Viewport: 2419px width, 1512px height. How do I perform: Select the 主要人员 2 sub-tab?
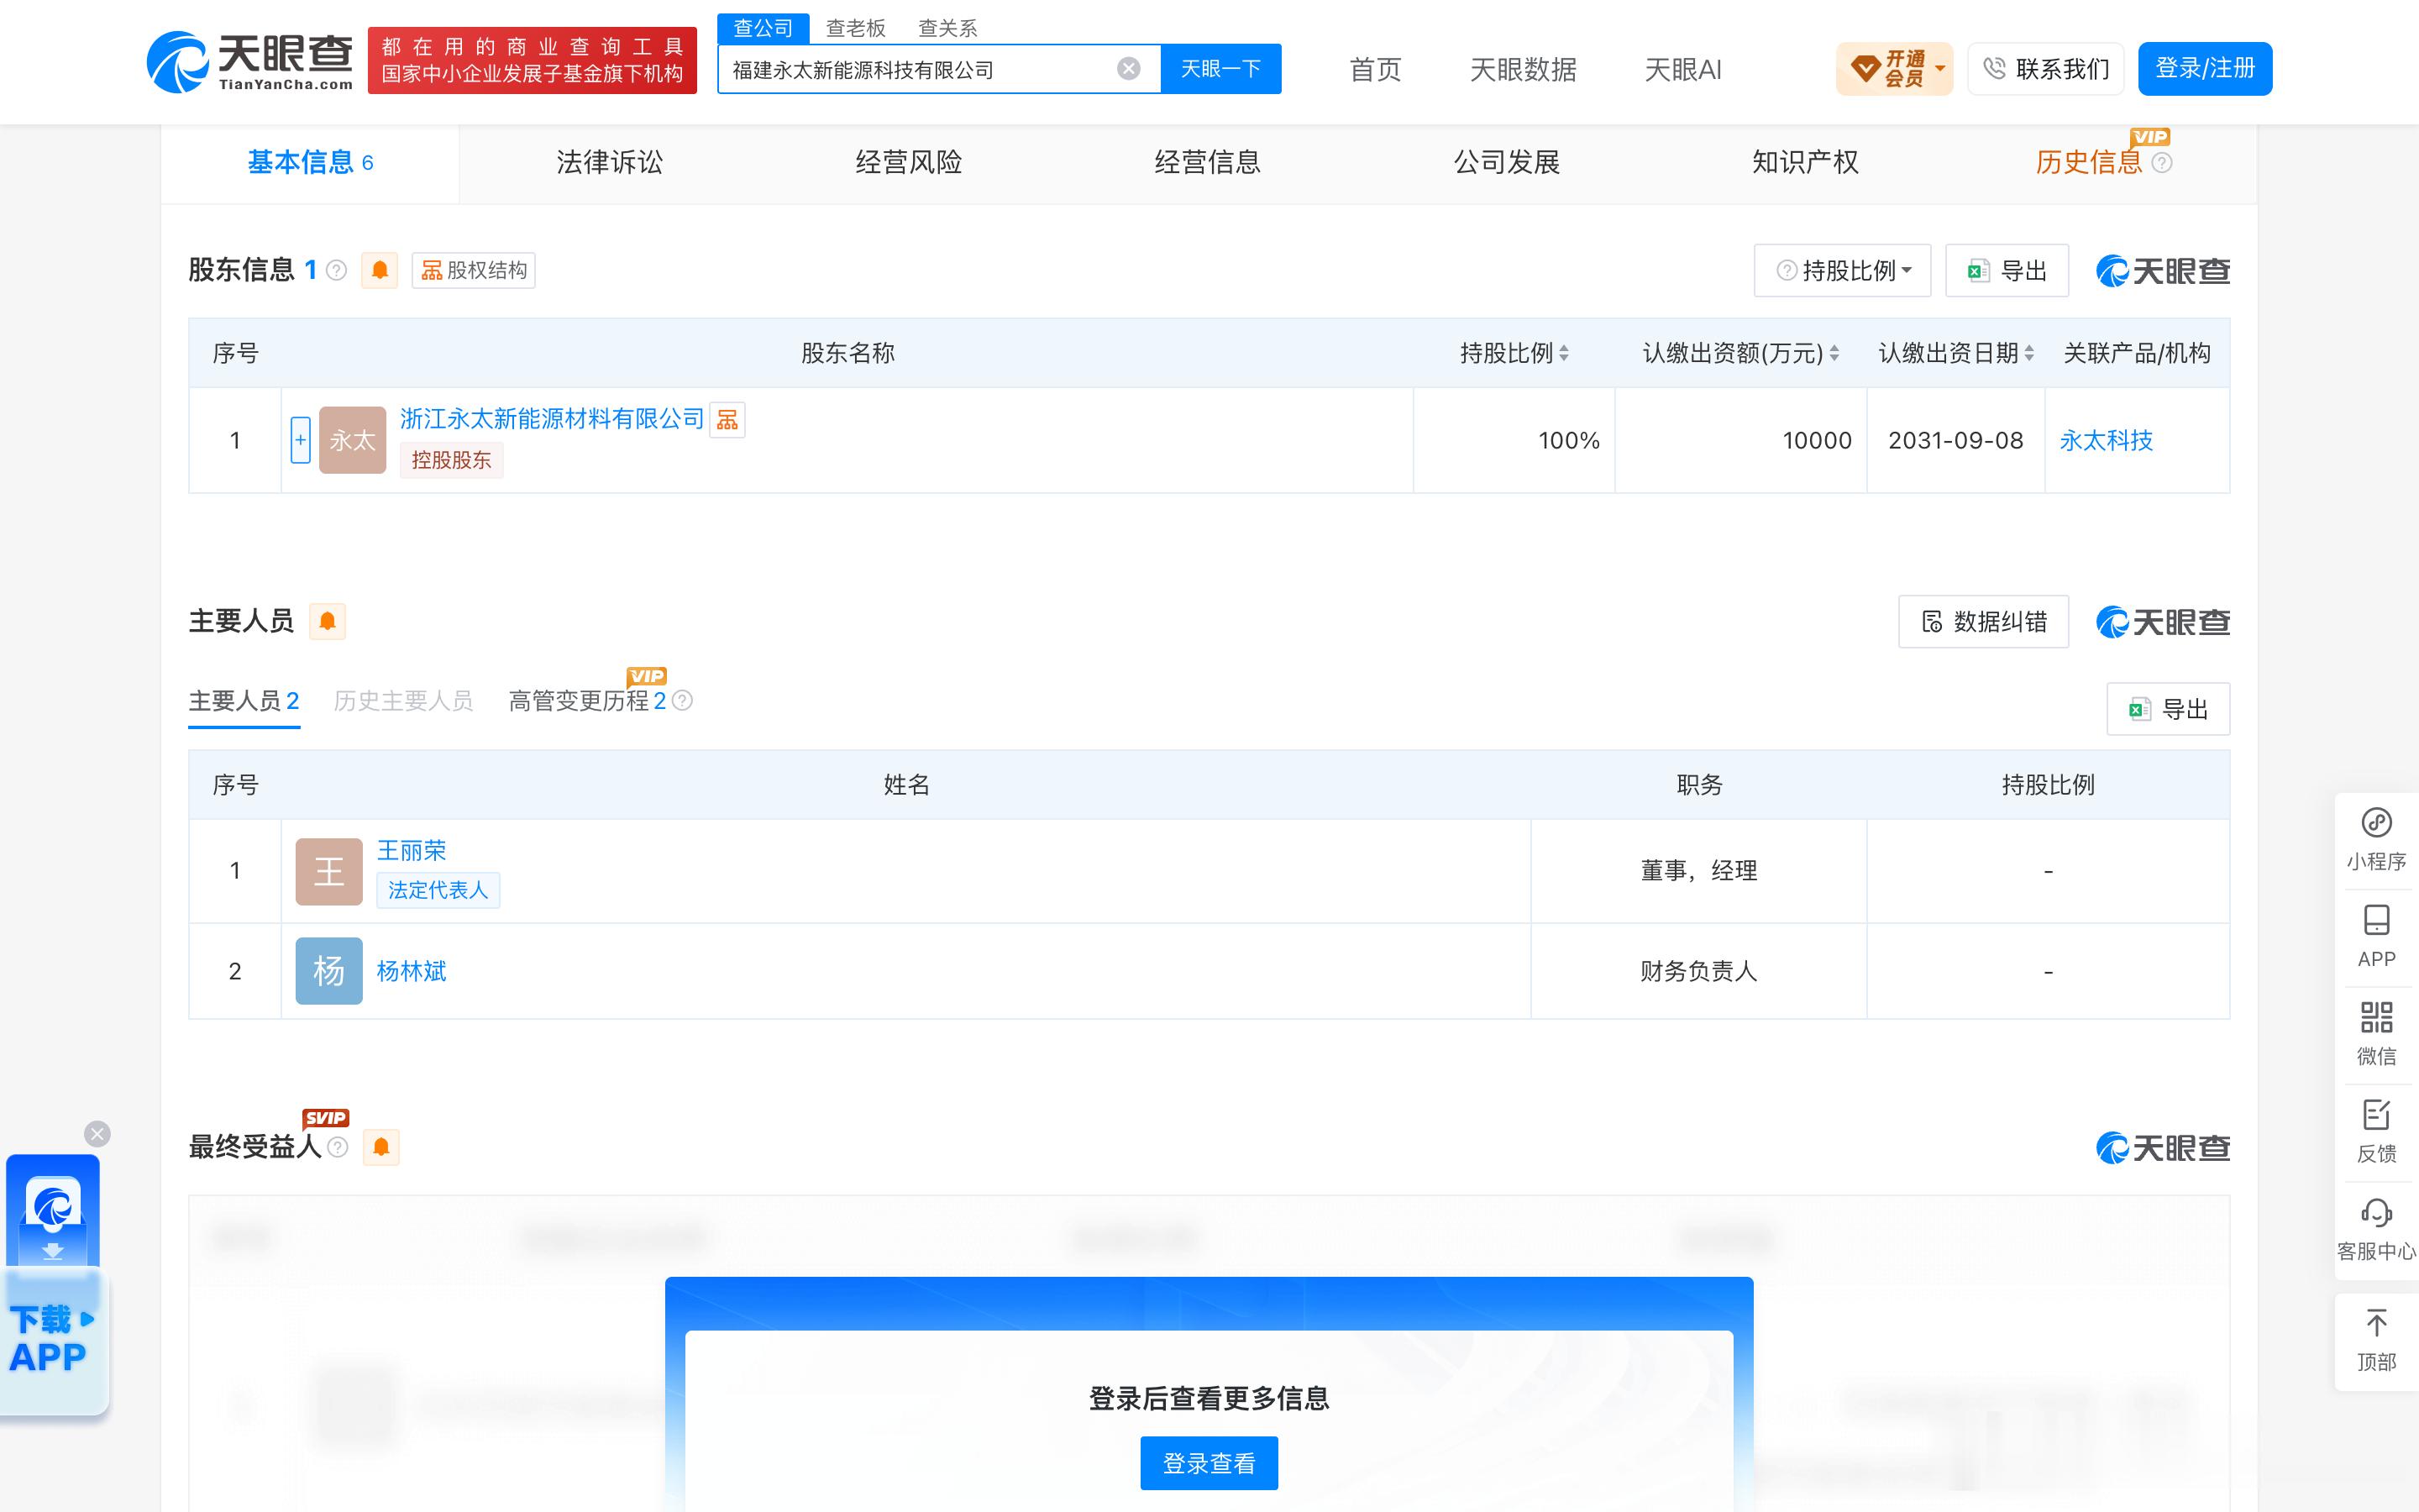(x=244, y=701)
